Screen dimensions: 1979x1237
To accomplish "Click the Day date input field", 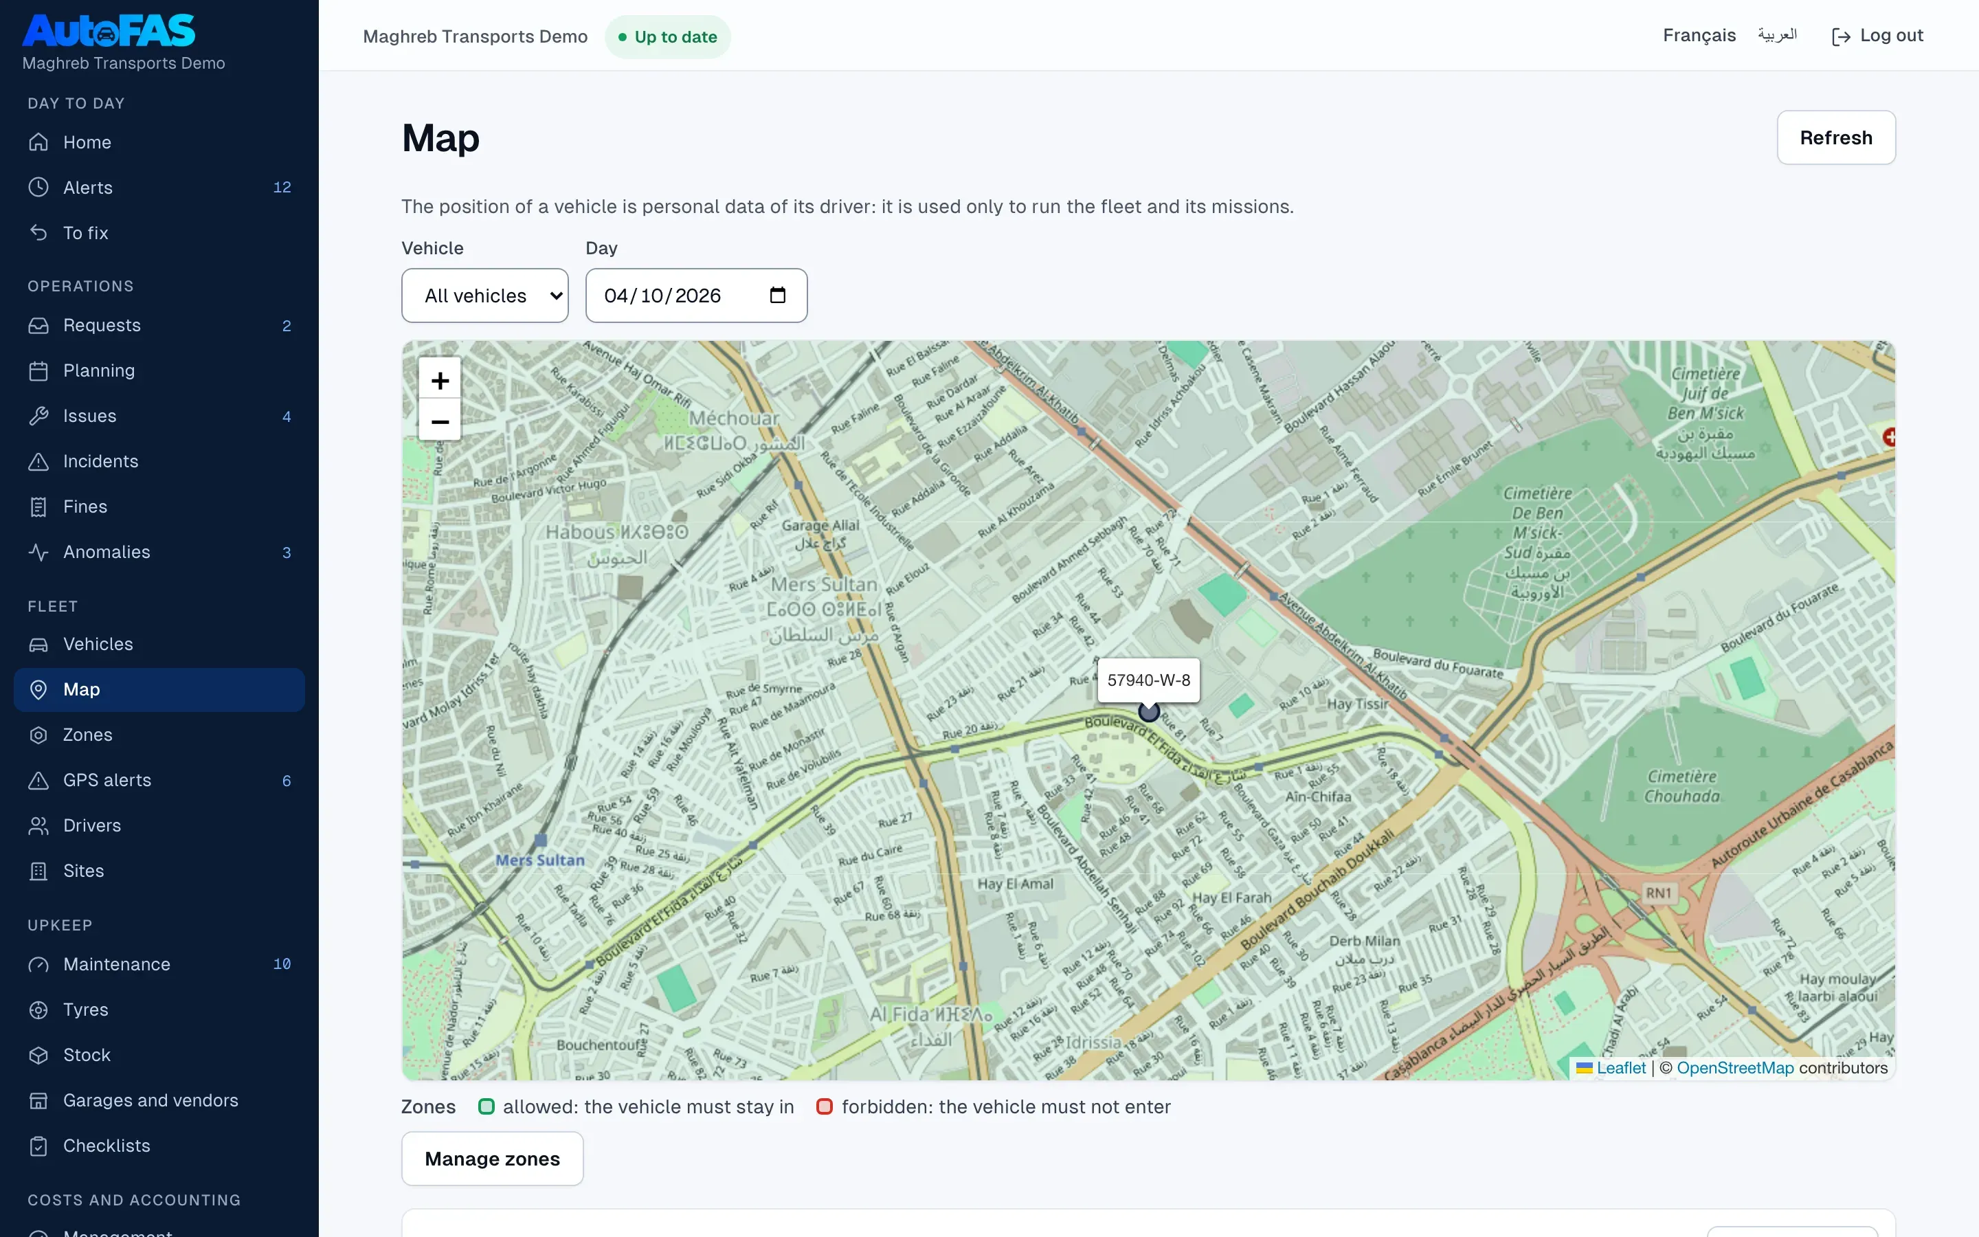I will click(696, 296).
